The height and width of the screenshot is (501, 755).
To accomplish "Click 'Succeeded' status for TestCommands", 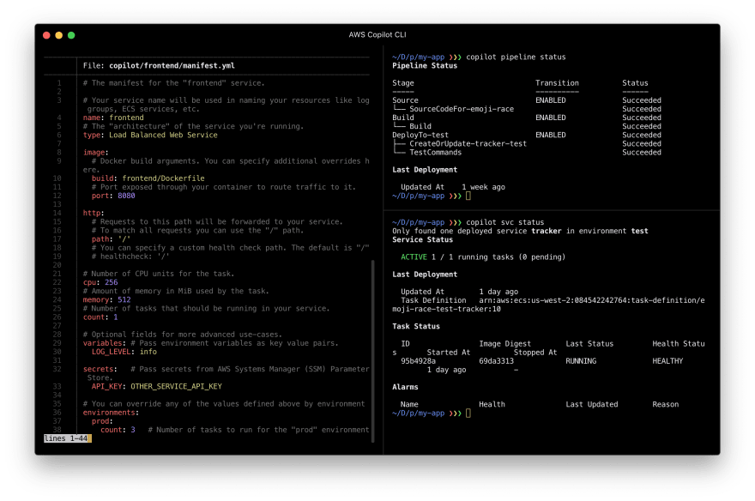I will tap(642, 152).
